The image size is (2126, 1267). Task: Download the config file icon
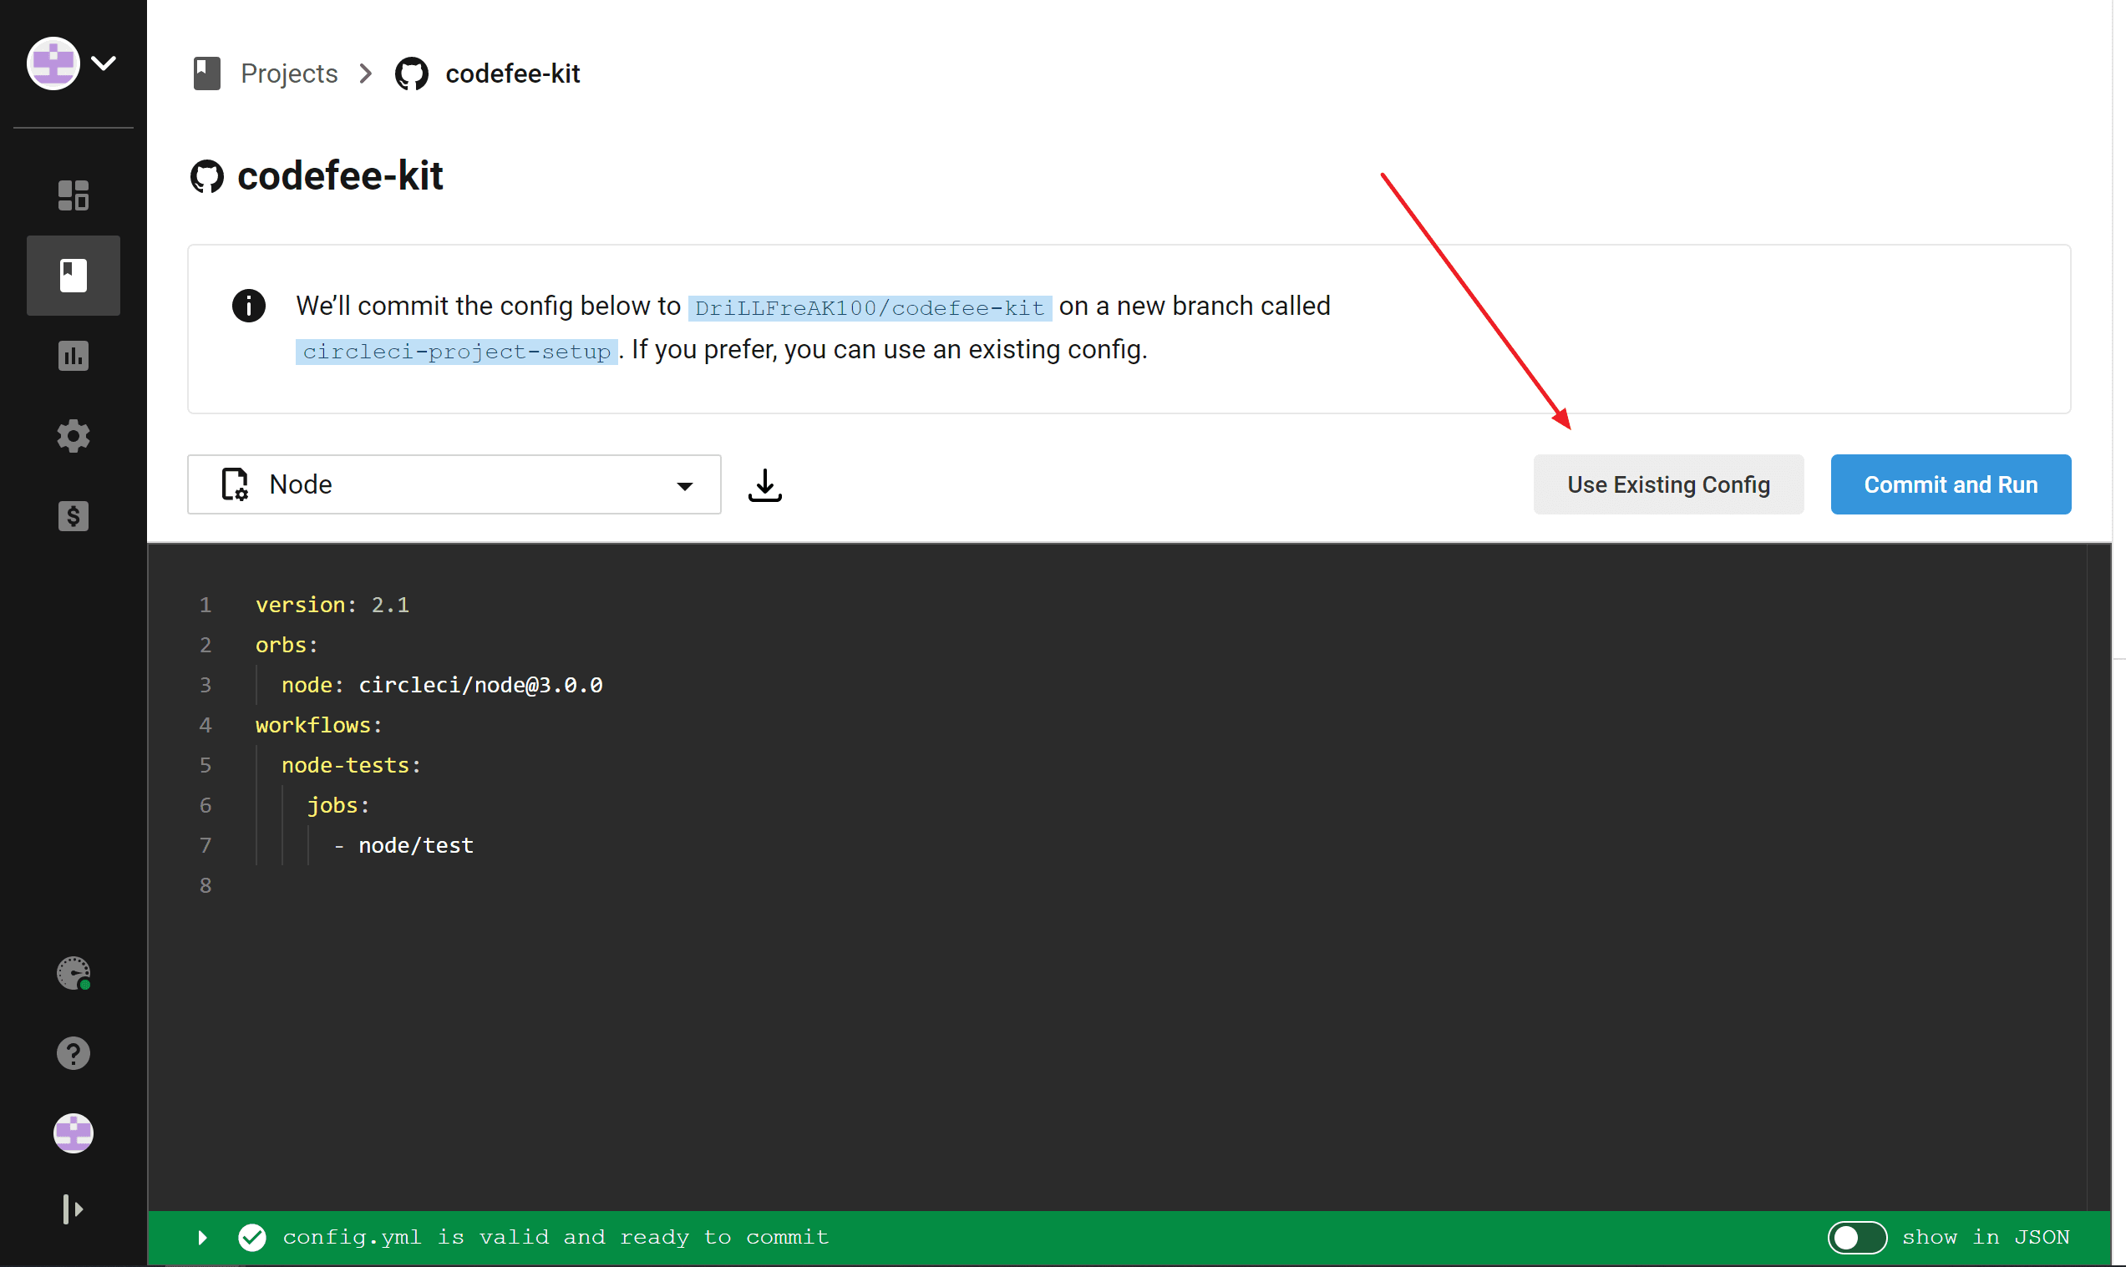pos(765,485)
